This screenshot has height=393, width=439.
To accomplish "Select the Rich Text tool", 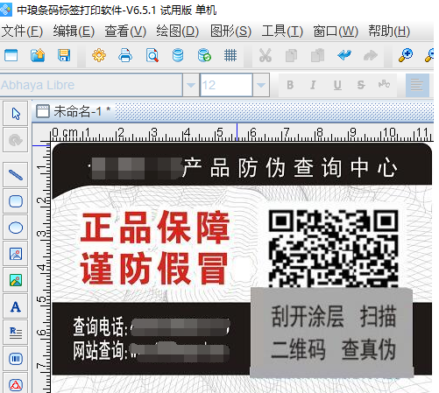I will pyautogui.click(x=16, y=333).
